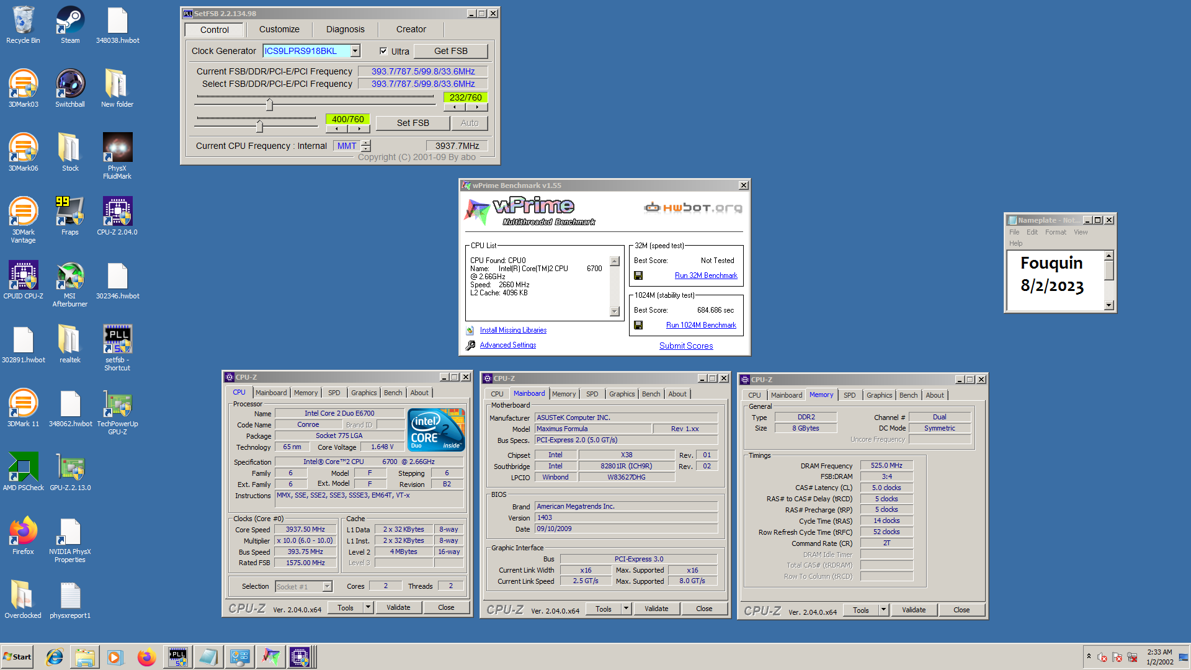The height and width of the screenshot is (670, 1191).
Task: Open Format menu in Notepad
Action: pos(1055,232)
